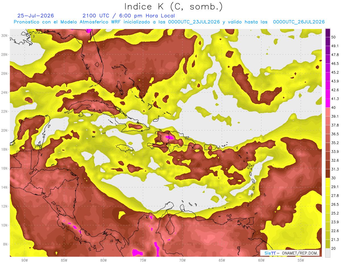Click the colorbar value 36.5
This screenshot has width=341, height=264.
335,134
